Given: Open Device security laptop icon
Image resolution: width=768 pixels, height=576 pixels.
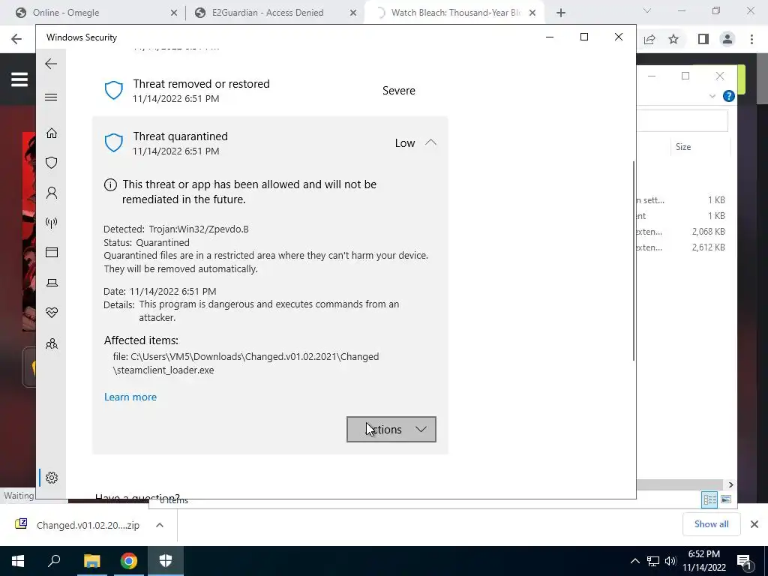Looking at the screenshot, I should pos(52,283).
